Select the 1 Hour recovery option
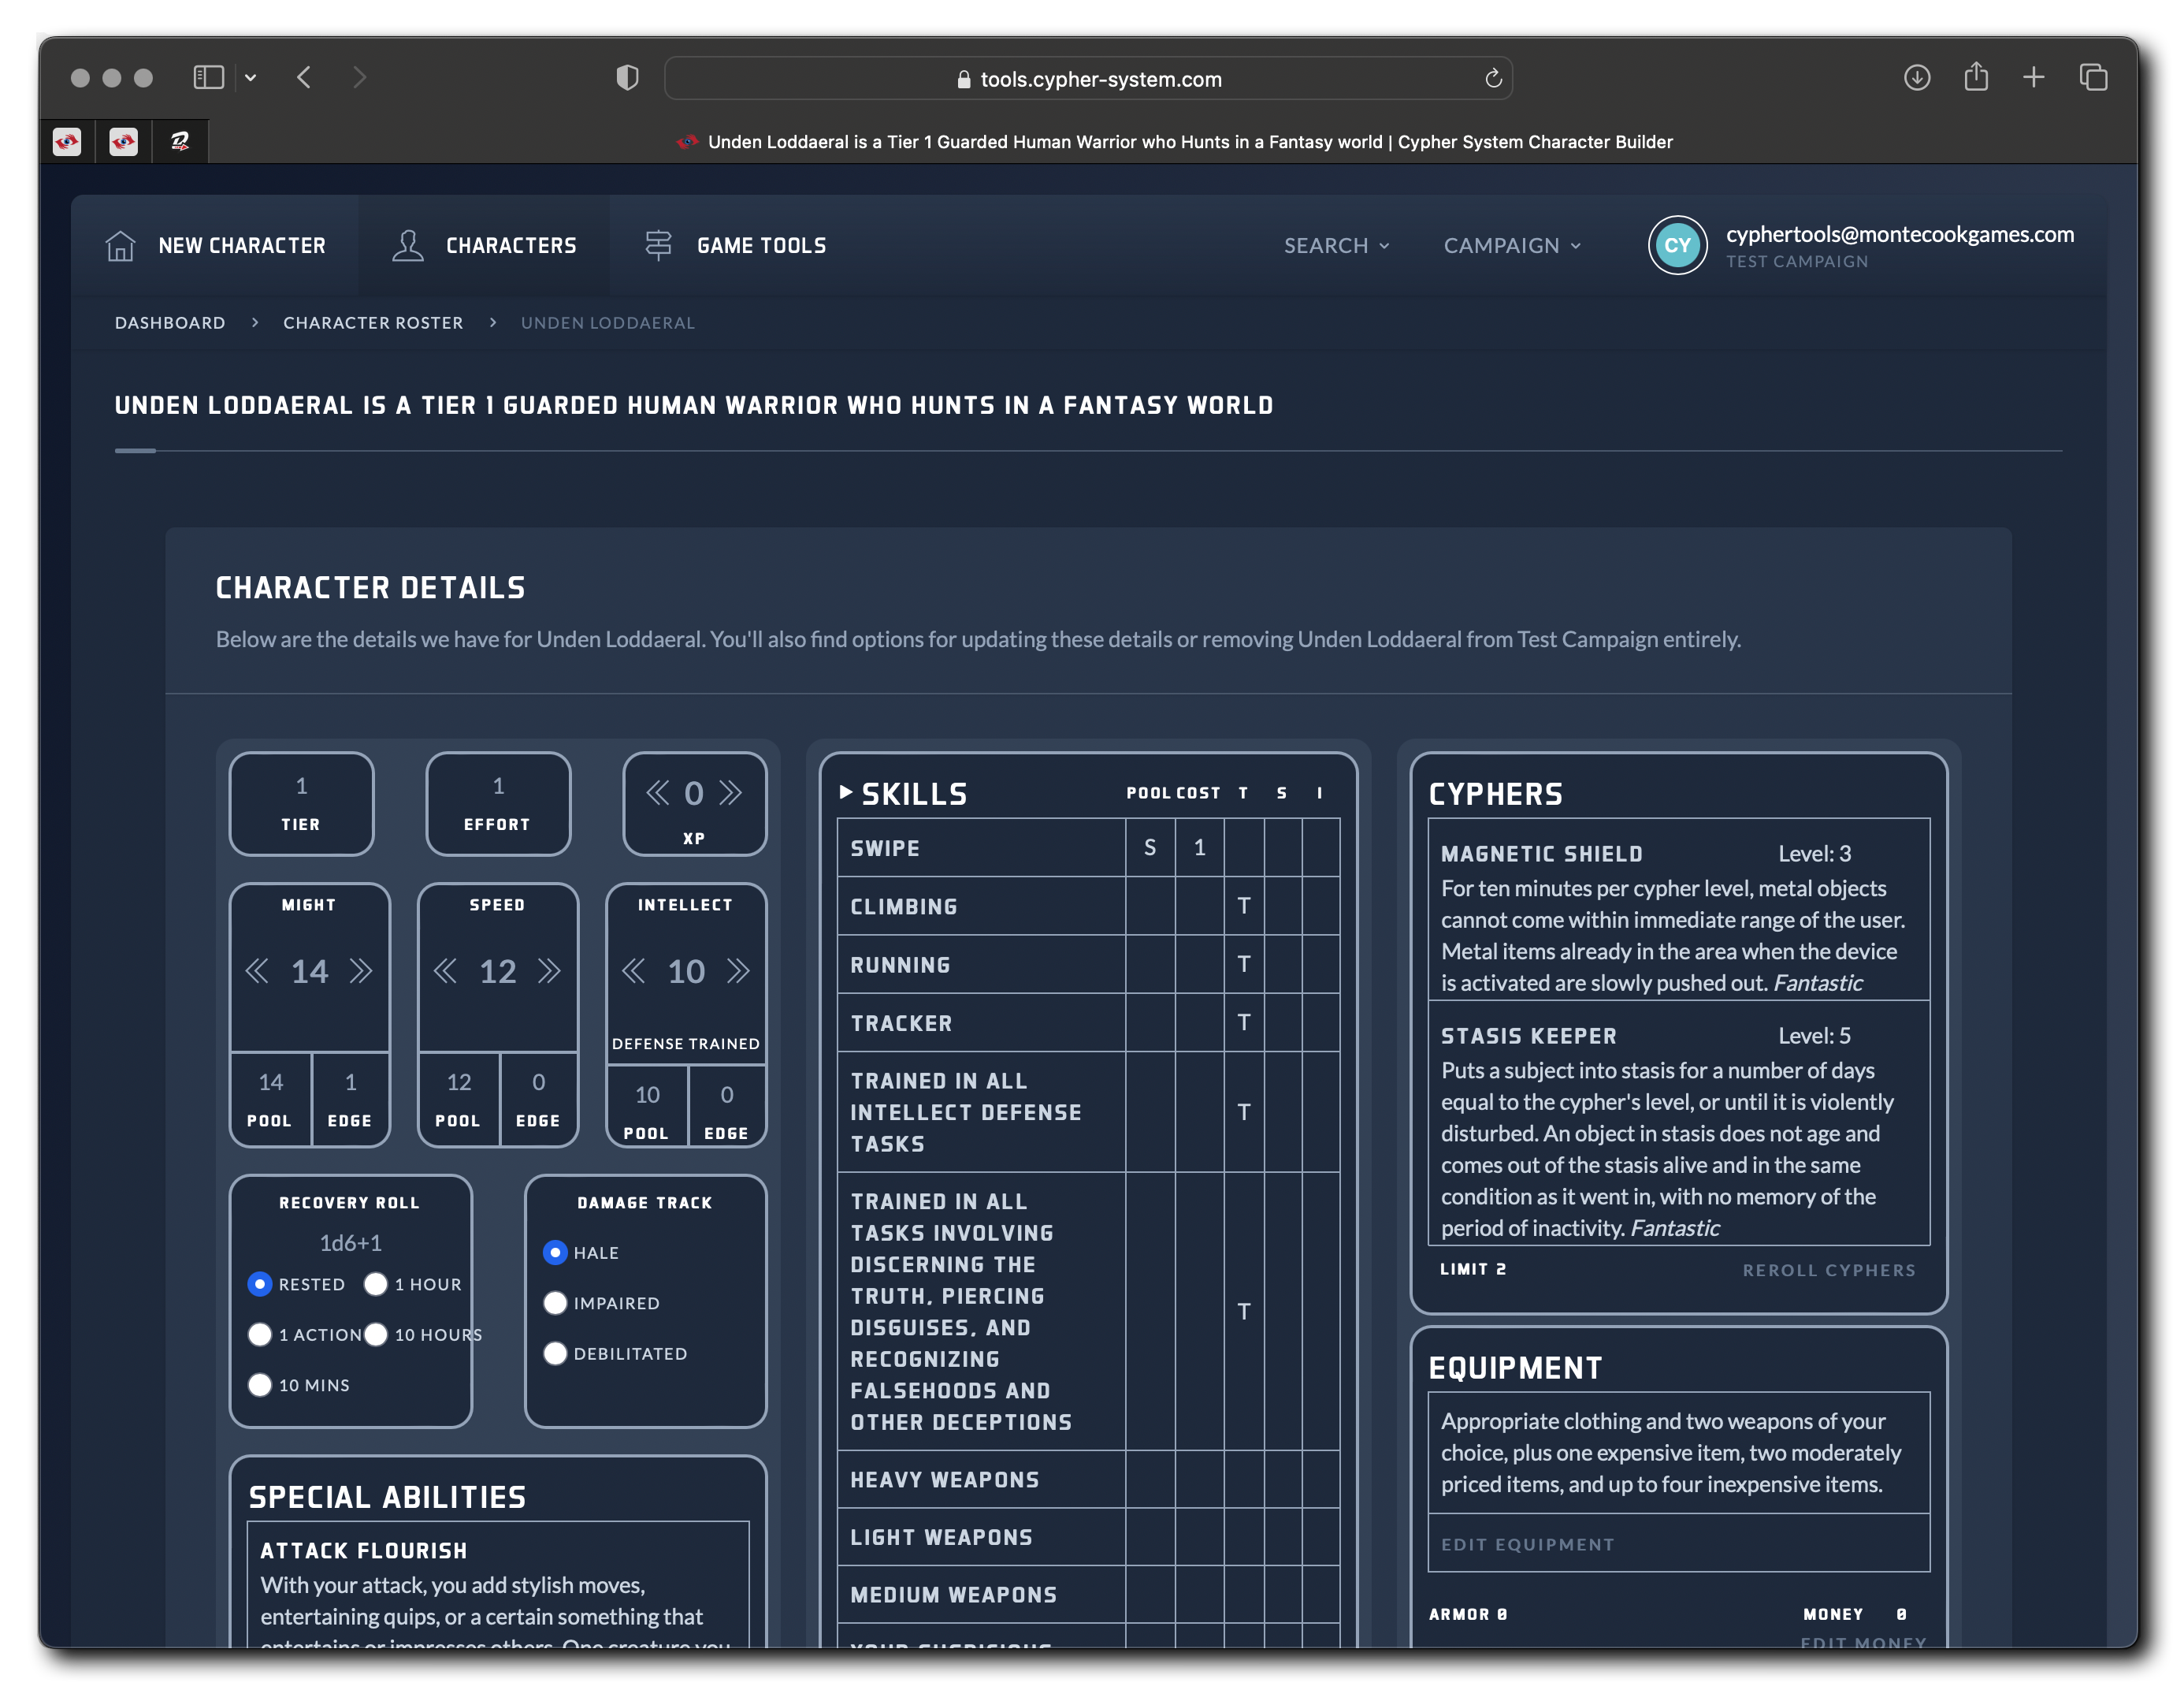 (x=376, y=1284)
